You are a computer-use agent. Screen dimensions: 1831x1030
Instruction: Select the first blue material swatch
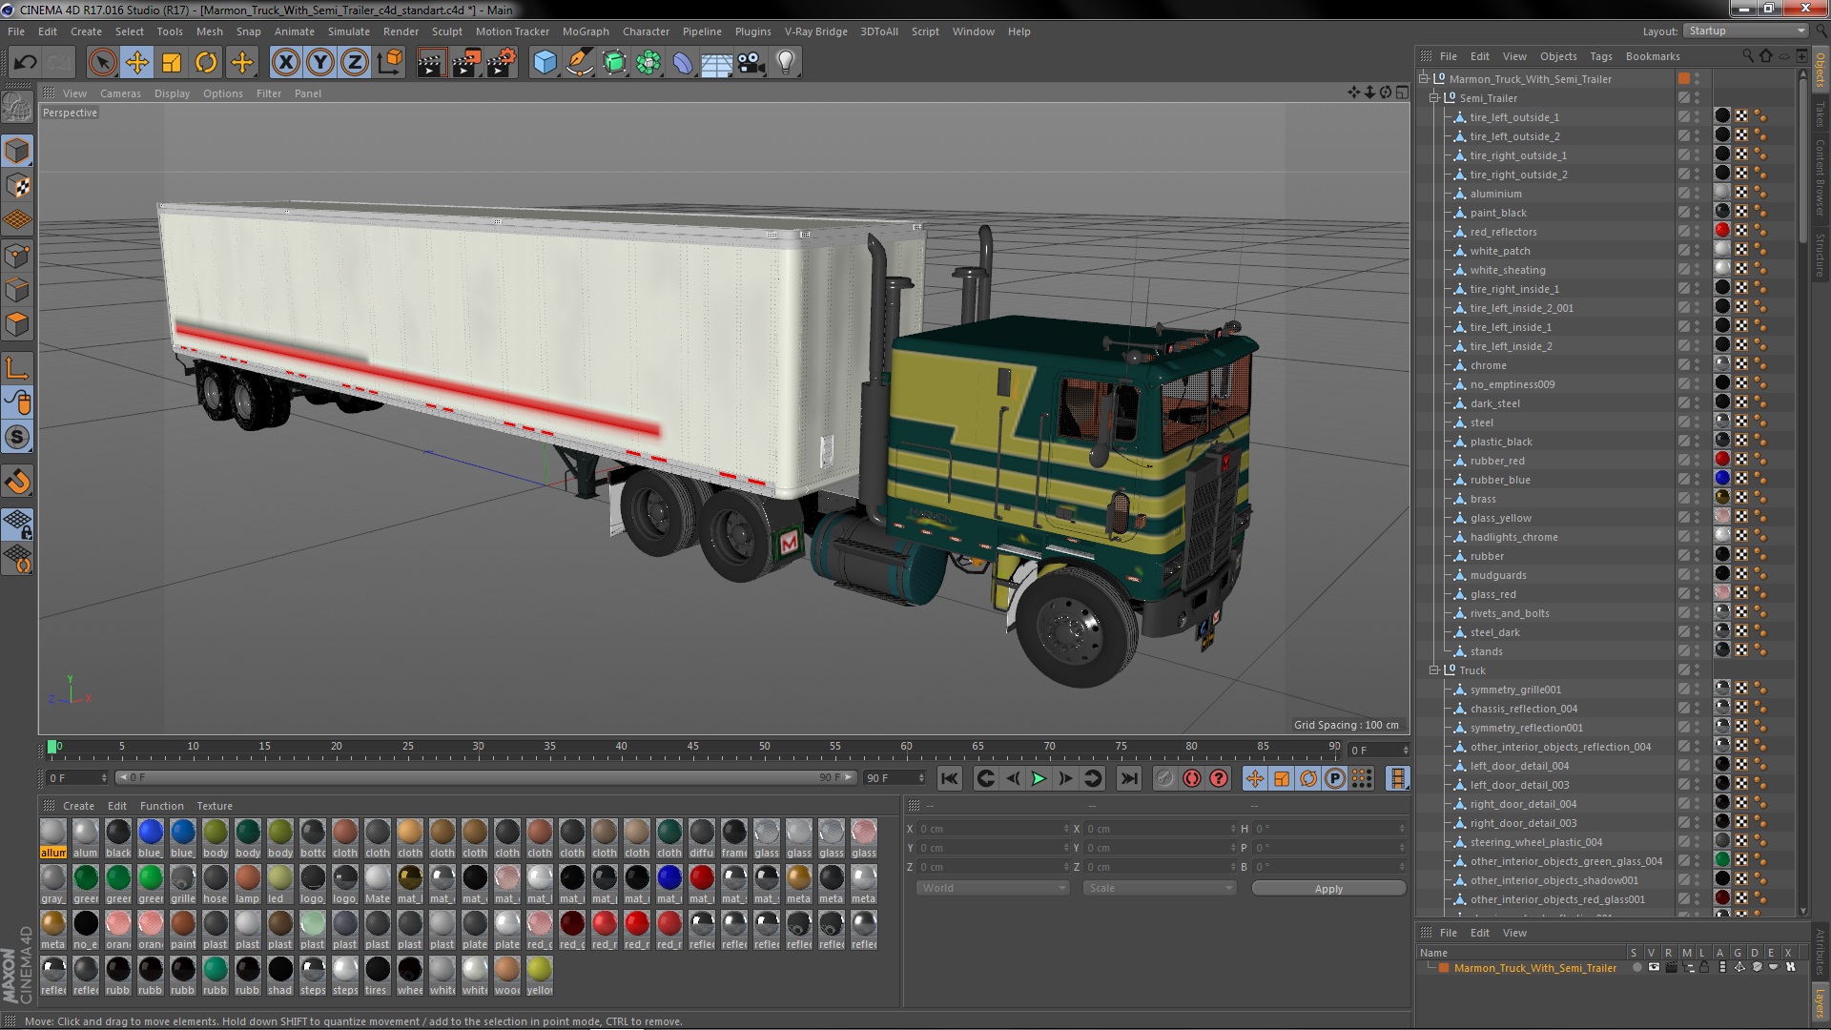coord(151,838)
